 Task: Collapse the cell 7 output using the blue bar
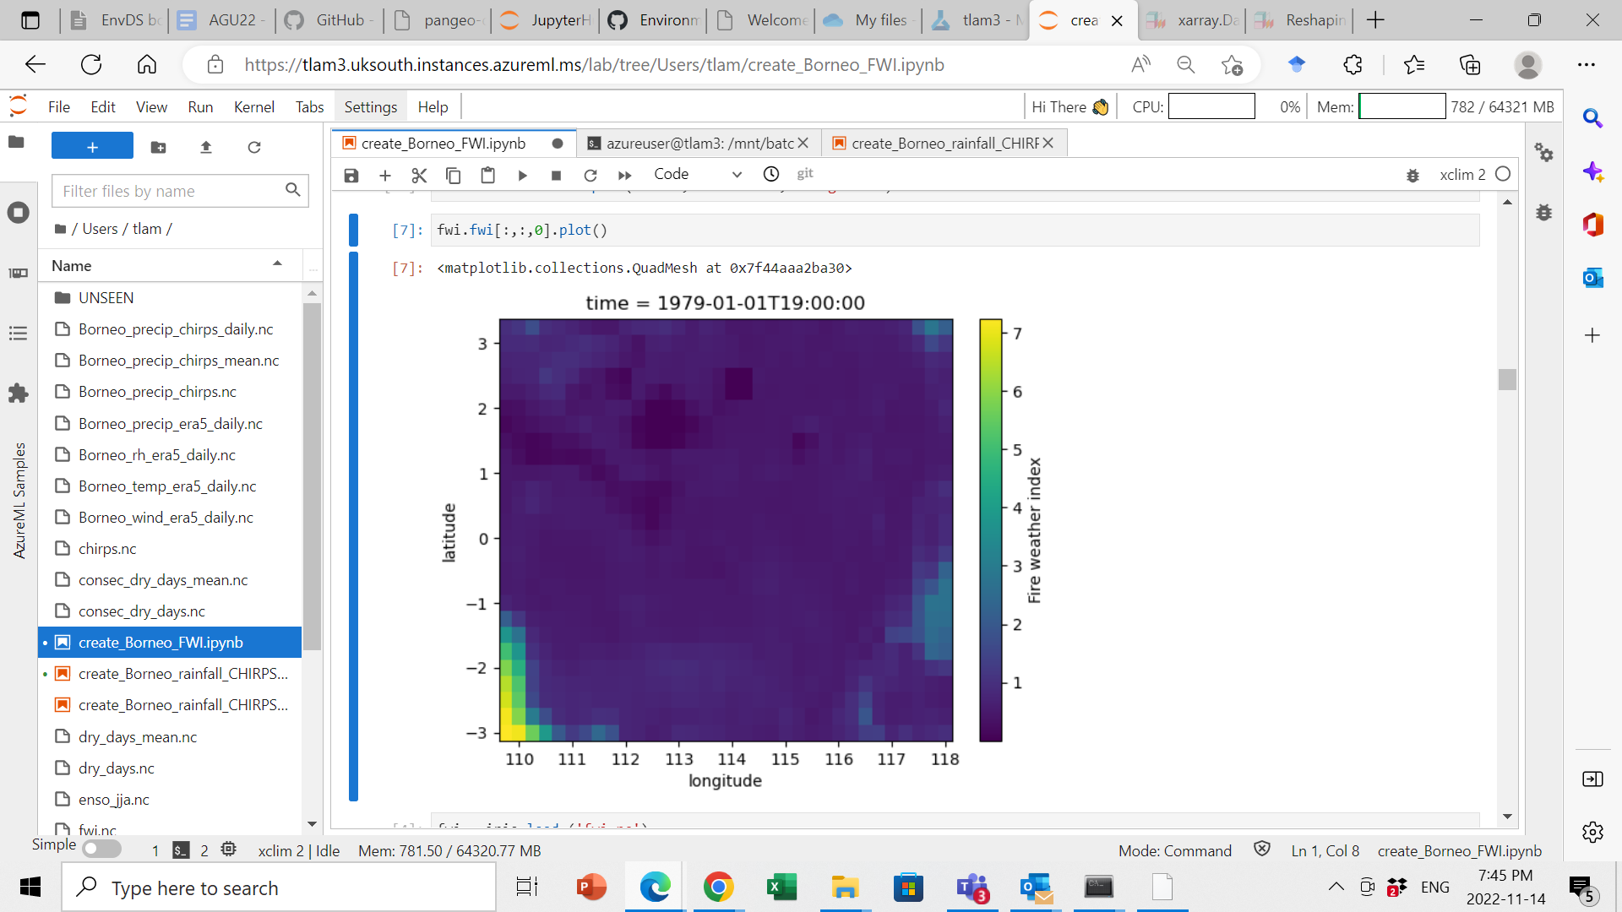353,524
